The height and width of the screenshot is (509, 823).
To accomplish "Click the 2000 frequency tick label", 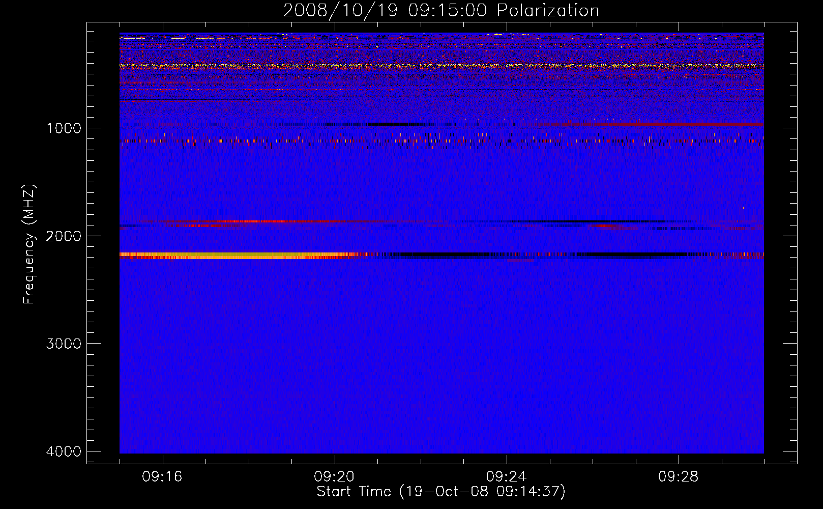I will [x=64, y=236].
